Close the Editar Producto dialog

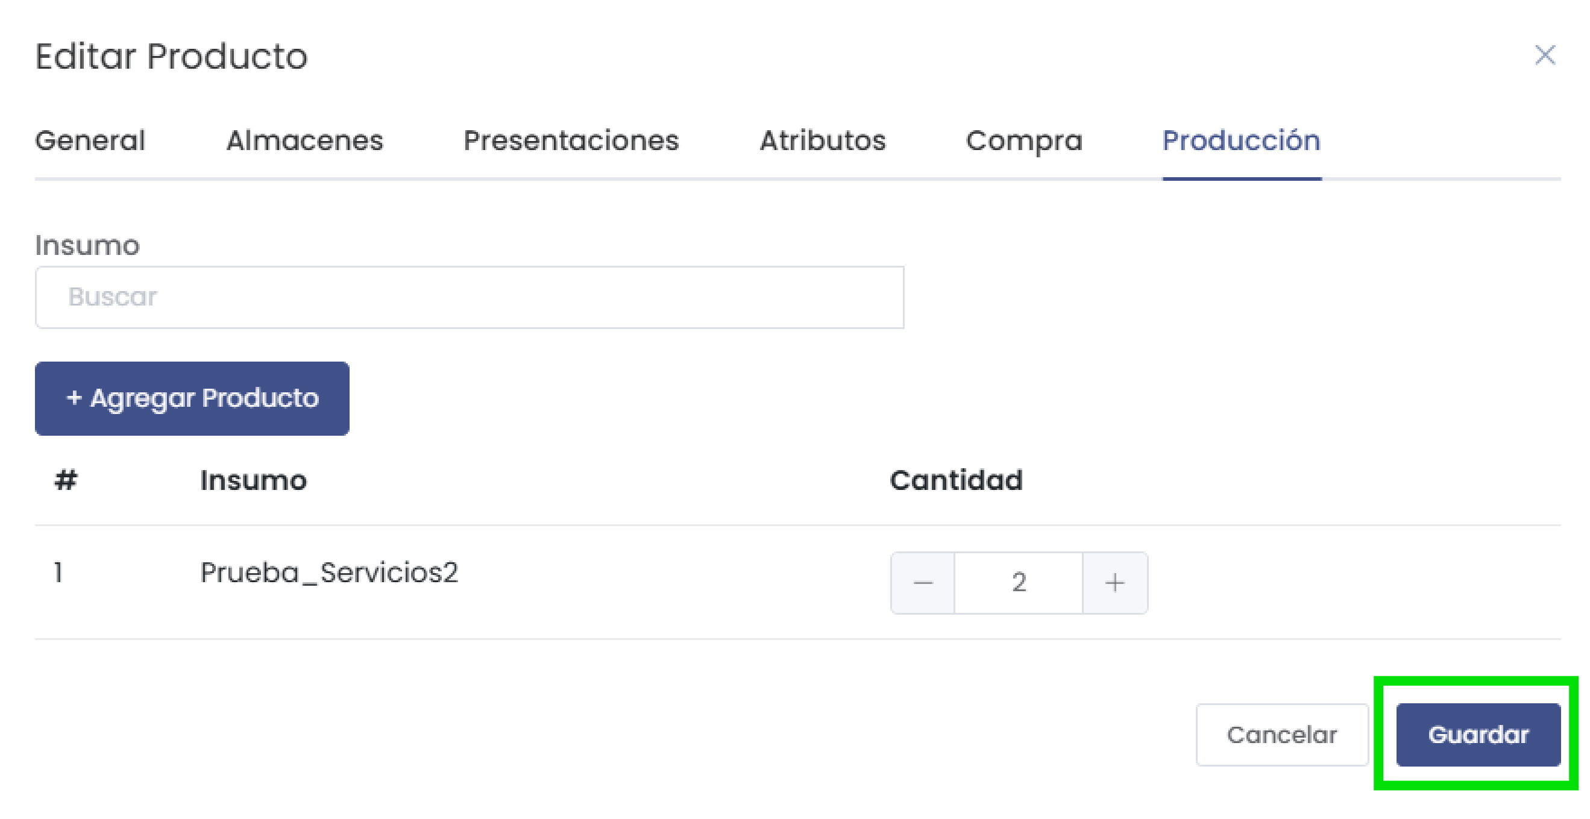click(x=1544, y=55)
